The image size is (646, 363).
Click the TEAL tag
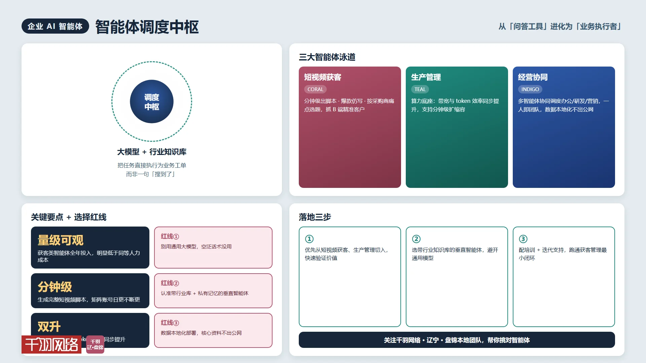pyautogui.click(x=420, y=89)
